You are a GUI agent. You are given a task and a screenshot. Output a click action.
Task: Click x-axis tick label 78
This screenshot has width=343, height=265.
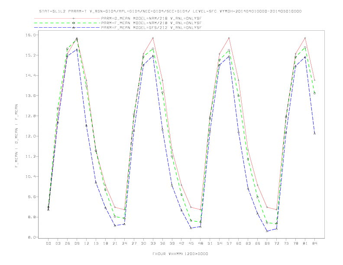coord(295,243)
